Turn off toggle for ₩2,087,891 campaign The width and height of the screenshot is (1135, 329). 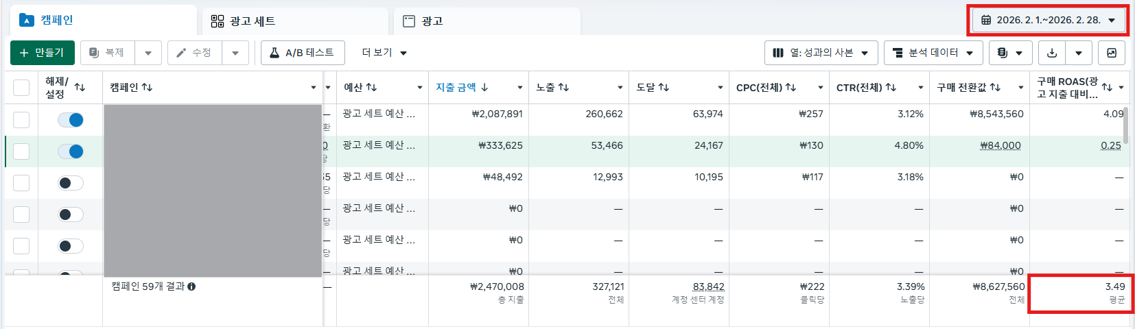[71, 120]
